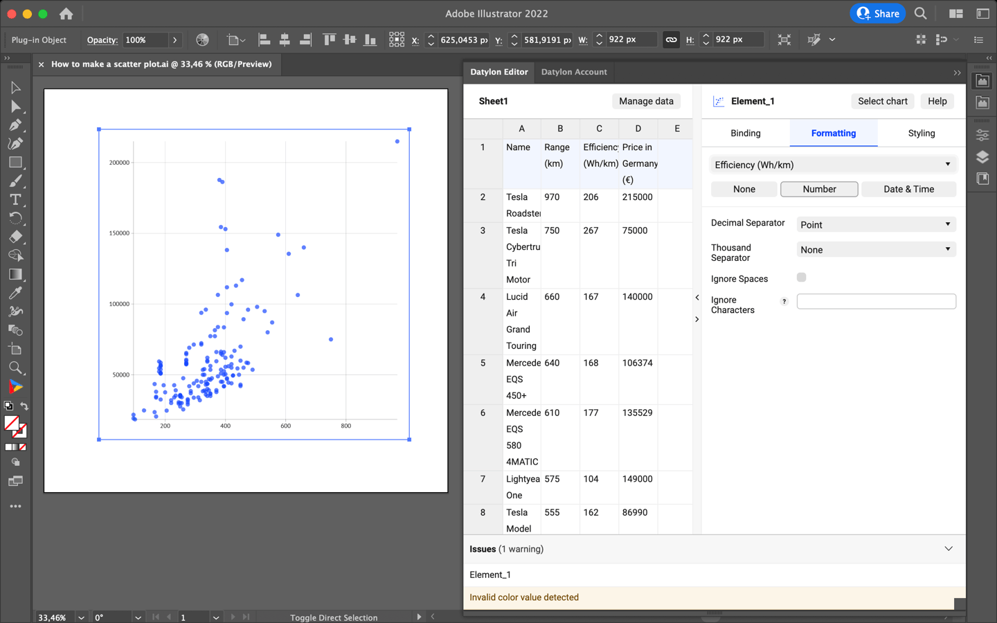Open the Properties panel icon
Screen dimensions: 997x623
[x=982, y=135]
